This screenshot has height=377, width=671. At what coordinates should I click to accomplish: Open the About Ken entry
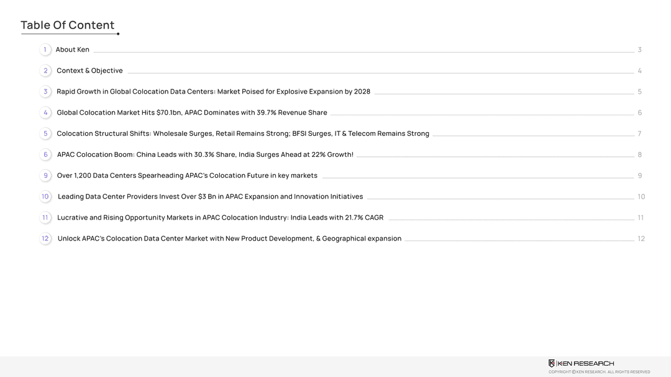[72, 50]
